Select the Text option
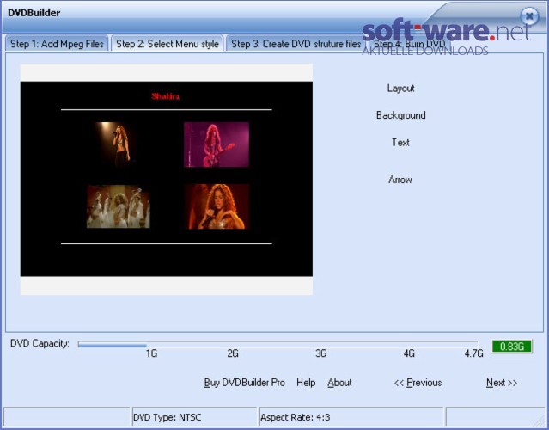 400,142
